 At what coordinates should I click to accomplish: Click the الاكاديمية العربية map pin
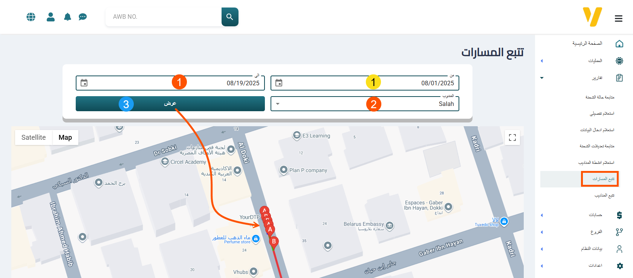click(x=237, y=171)
